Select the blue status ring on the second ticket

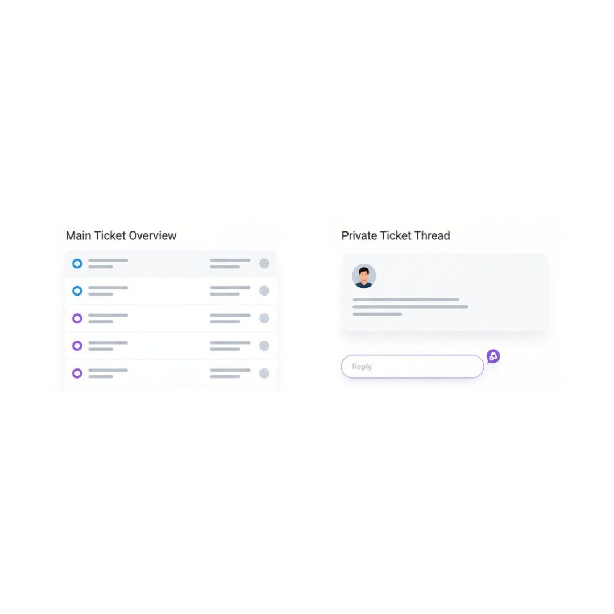(77, 291)
